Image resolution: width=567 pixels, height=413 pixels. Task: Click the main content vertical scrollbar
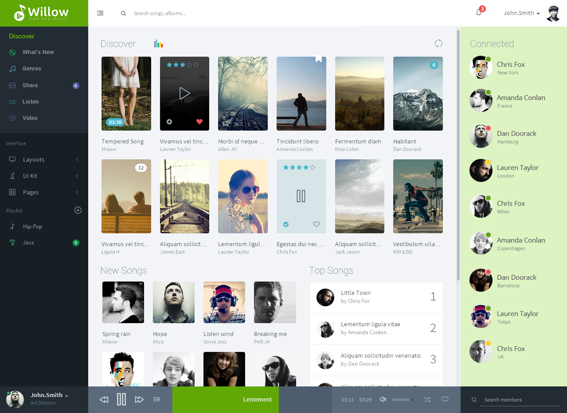click(x=459, y=155)
